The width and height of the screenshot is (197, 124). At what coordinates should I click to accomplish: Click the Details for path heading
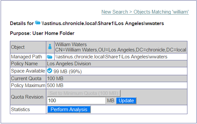click(87, 23)
